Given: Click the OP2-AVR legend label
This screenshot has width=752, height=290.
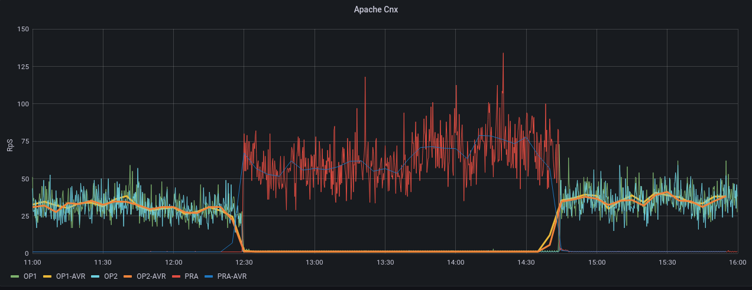Looking at the screenshot, I should [151, 276].
